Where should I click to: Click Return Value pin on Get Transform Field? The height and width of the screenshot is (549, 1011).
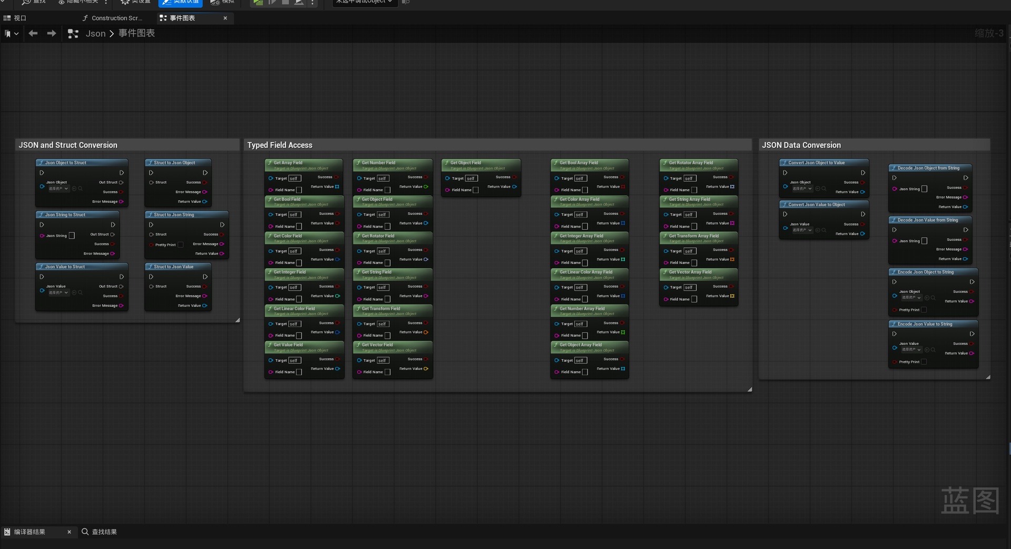tap(426, 332)
